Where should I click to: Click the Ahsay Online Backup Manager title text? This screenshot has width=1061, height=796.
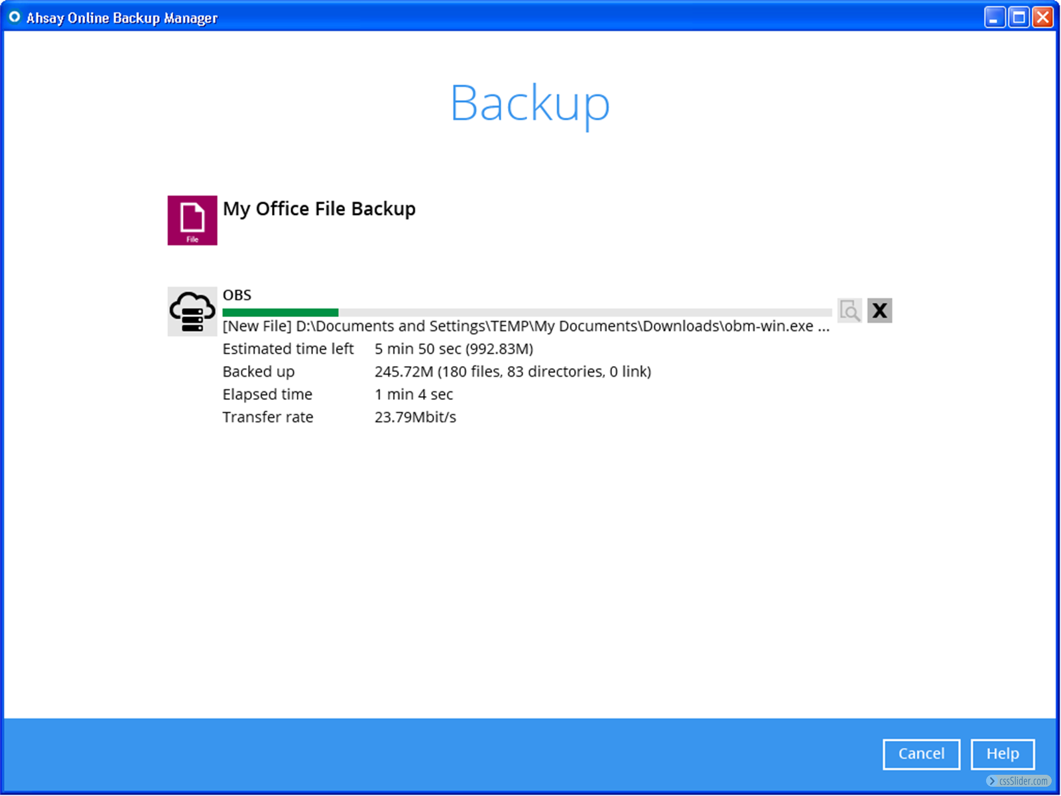(x=122, y=18)
